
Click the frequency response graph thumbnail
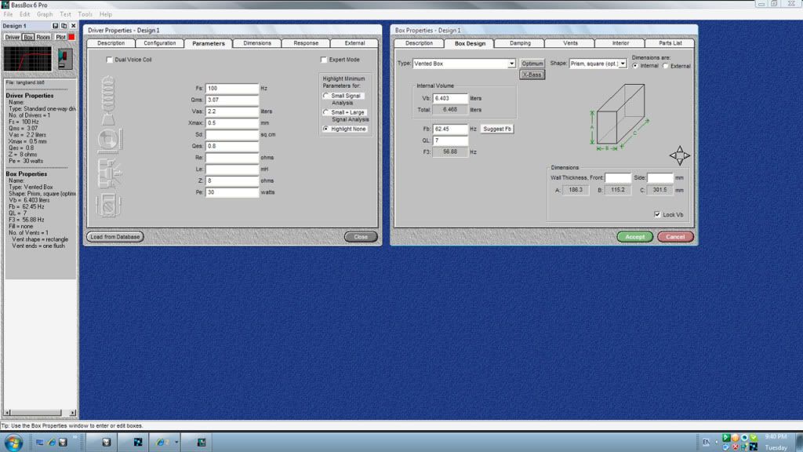pos(28,60)
